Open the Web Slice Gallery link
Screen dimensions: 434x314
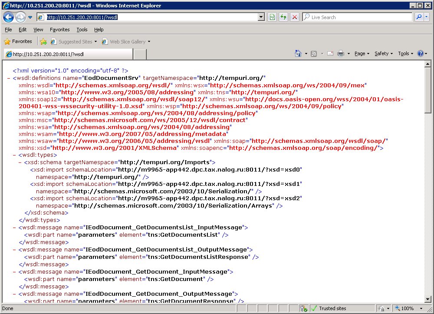pyautogui.click(x=127, y=42)
